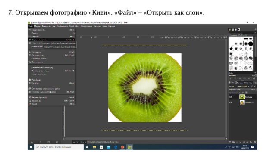
Task: Lower layer with down arrow icon
Action: [241, 142]
